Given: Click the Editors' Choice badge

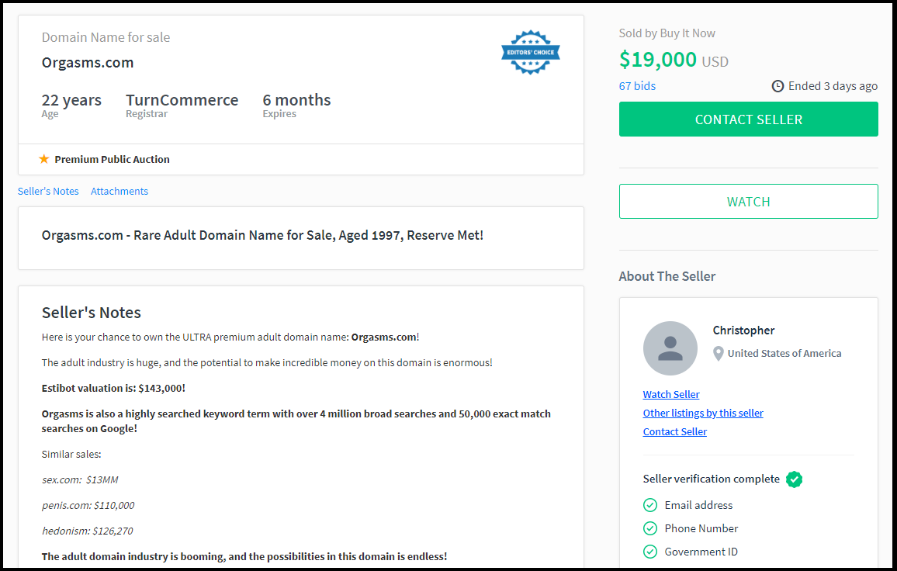Looking at the screenshot, I should tap(530, 53).
